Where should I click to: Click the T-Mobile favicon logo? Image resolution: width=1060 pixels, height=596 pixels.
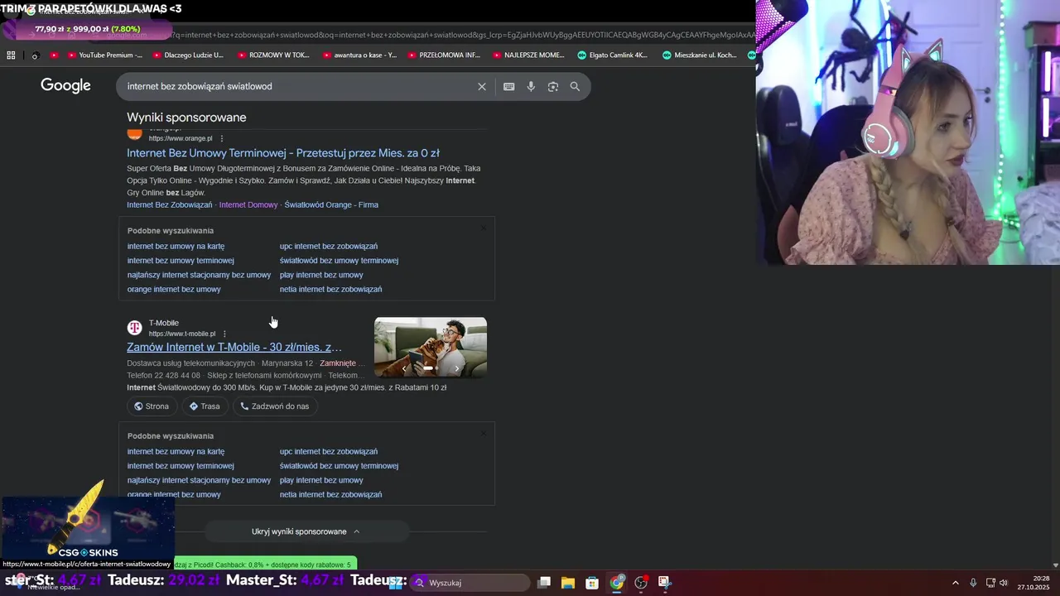134,328
